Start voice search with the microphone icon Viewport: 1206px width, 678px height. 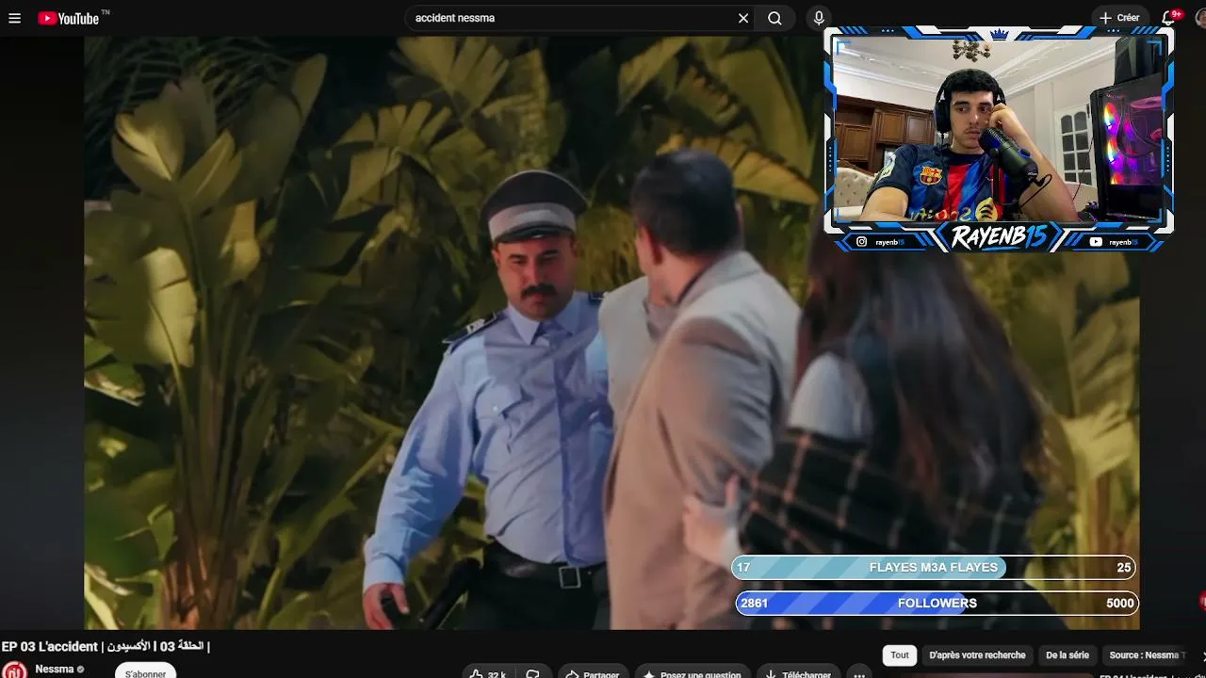pos(819,18)
